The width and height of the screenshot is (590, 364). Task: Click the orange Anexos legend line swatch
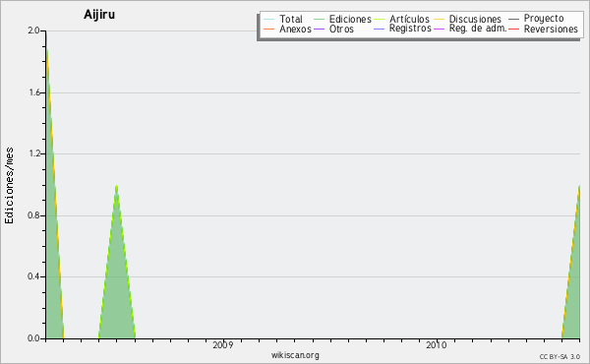point(269,29)
